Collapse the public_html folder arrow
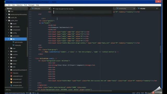 pos(7,21)
